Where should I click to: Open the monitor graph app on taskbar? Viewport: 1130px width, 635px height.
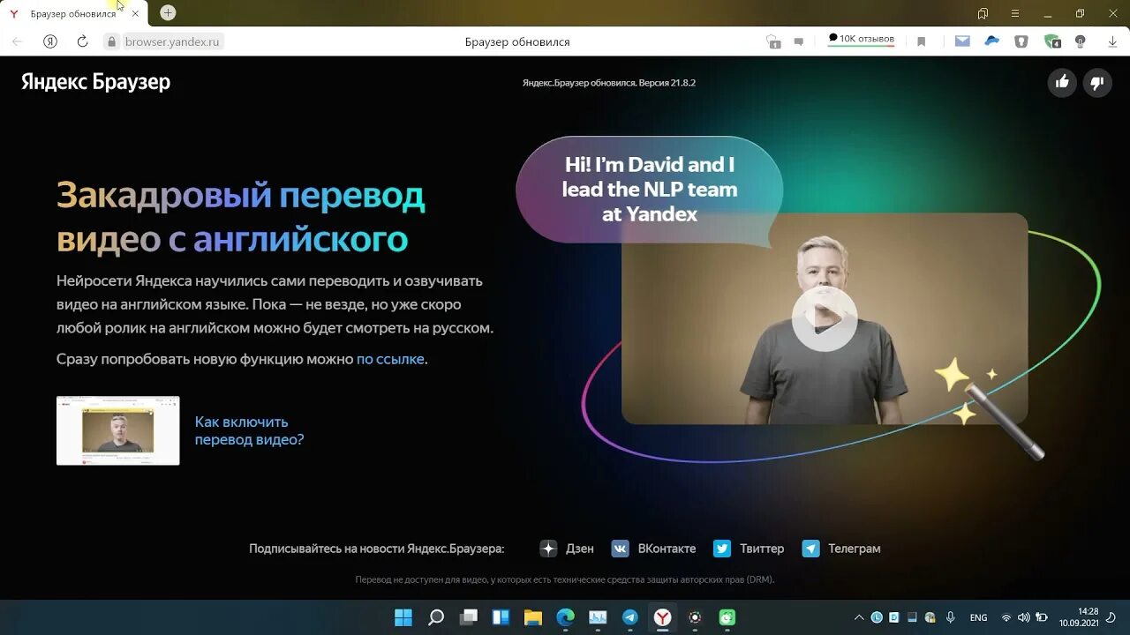(x=598, y=617)
